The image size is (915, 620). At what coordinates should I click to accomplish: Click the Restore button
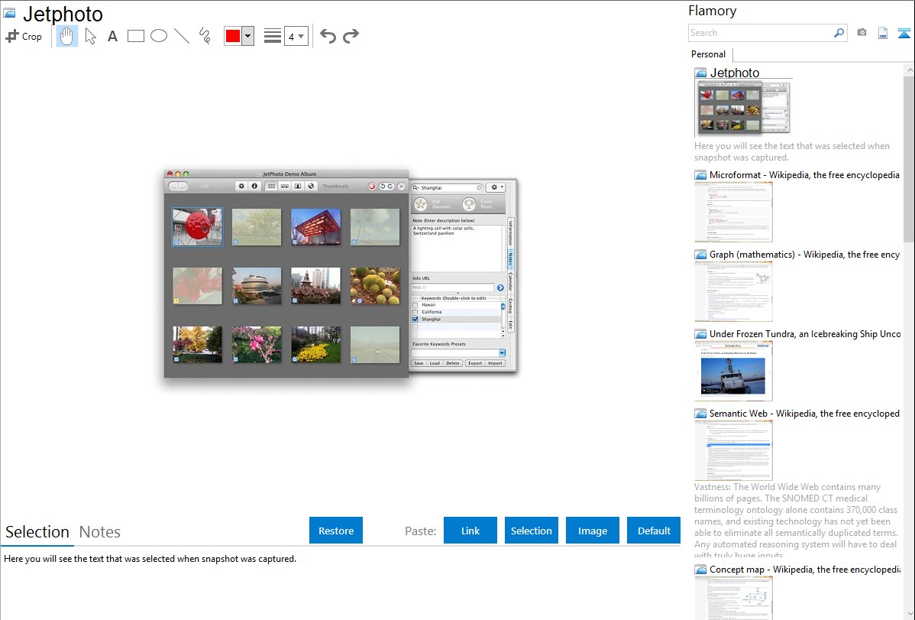[336, 531]
